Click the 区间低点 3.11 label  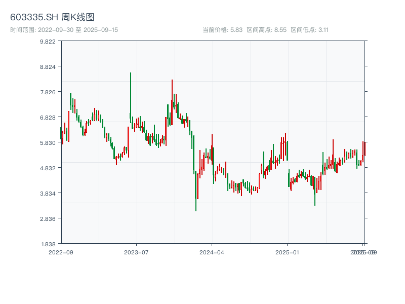[309, 30]
